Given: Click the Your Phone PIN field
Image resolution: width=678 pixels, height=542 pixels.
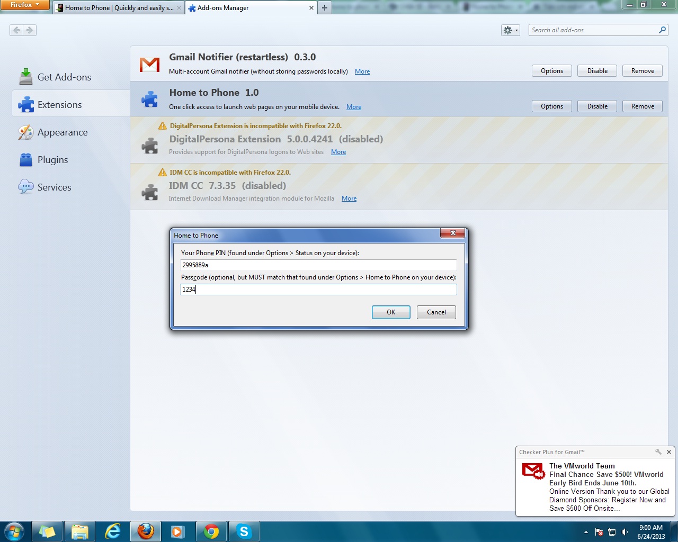Looking at the screenshot, I should click(x=318, y=265).
